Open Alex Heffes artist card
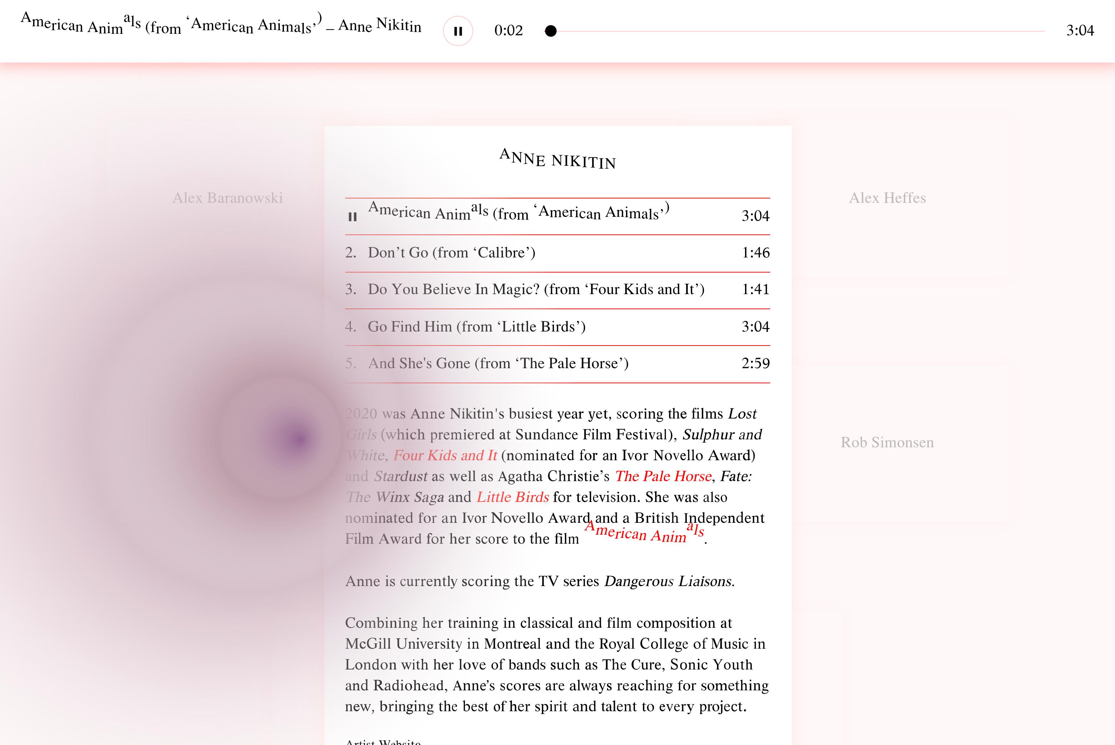Screen dimensions: 1115x745 887,198
